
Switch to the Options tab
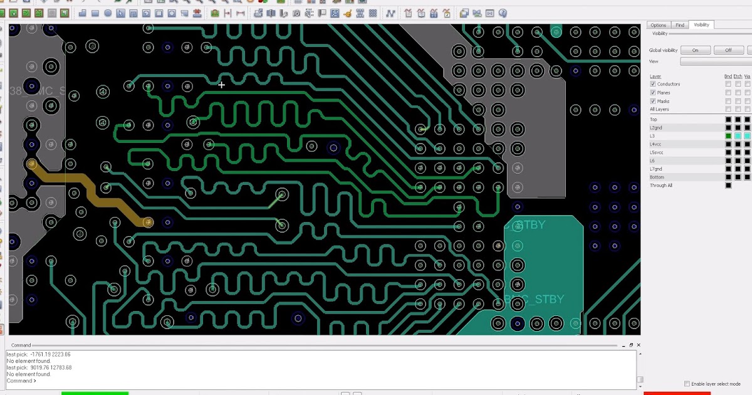point(660,25)
